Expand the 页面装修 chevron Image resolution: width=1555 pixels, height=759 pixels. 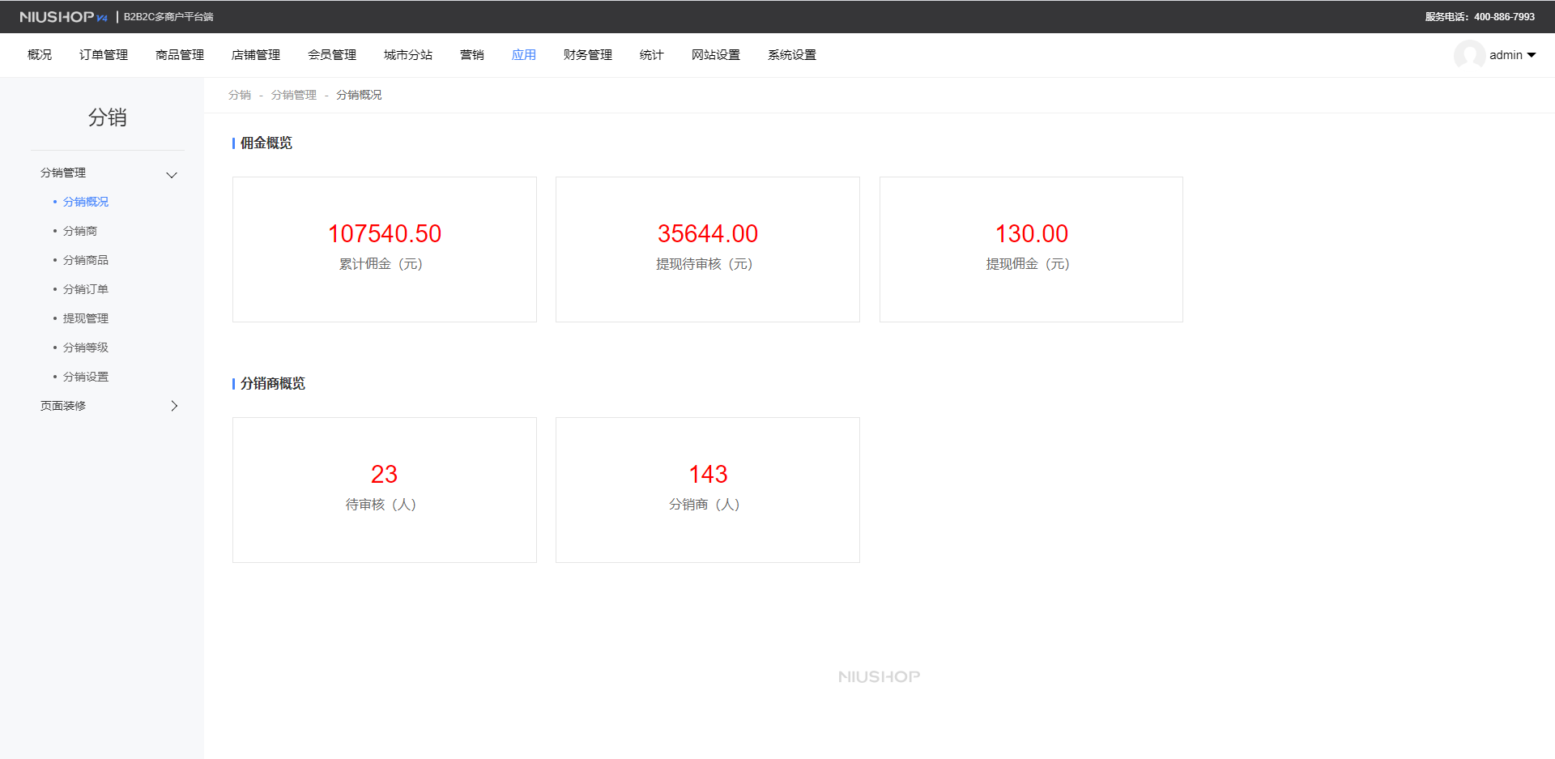(174, 406)
